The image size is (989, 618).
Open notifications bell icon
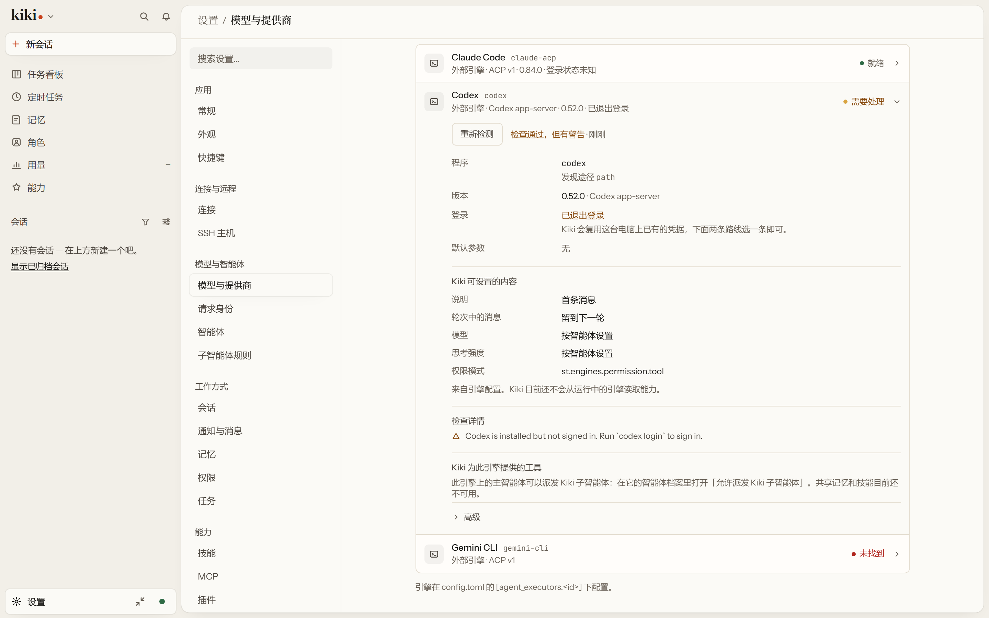coord(166,17)
